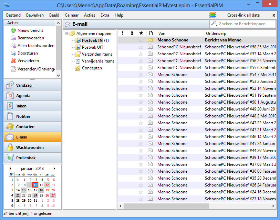The image size is (280, 220).
Task: Flag Nieuwsbrief #50 with star
Action: coord(141,102)
